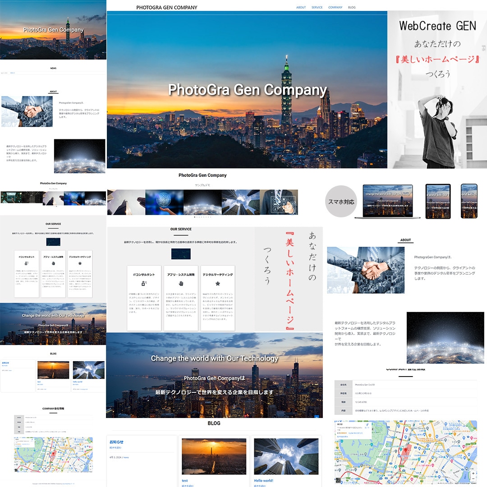Select the businessman touchscreen carousel thumbnail
Screen dimensions: 487x487
coord(279,202)
